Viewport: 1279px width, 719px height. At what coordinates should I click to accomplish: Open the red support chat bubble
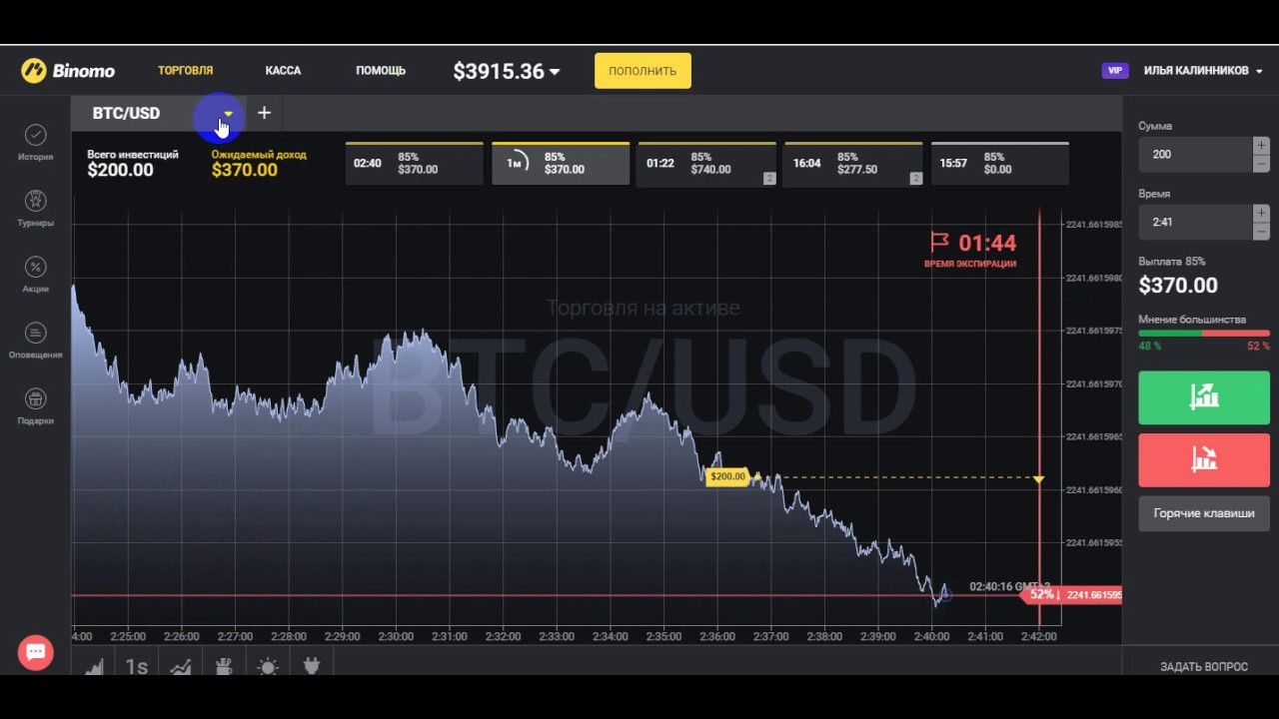[x=36, y=652]
